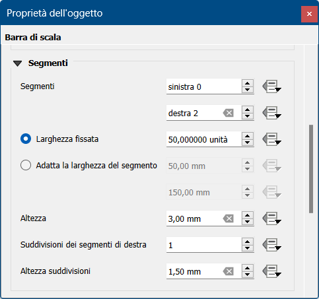
Task: Open data-defined override for Altezza suddivisioni
Action: pos(271,271)
